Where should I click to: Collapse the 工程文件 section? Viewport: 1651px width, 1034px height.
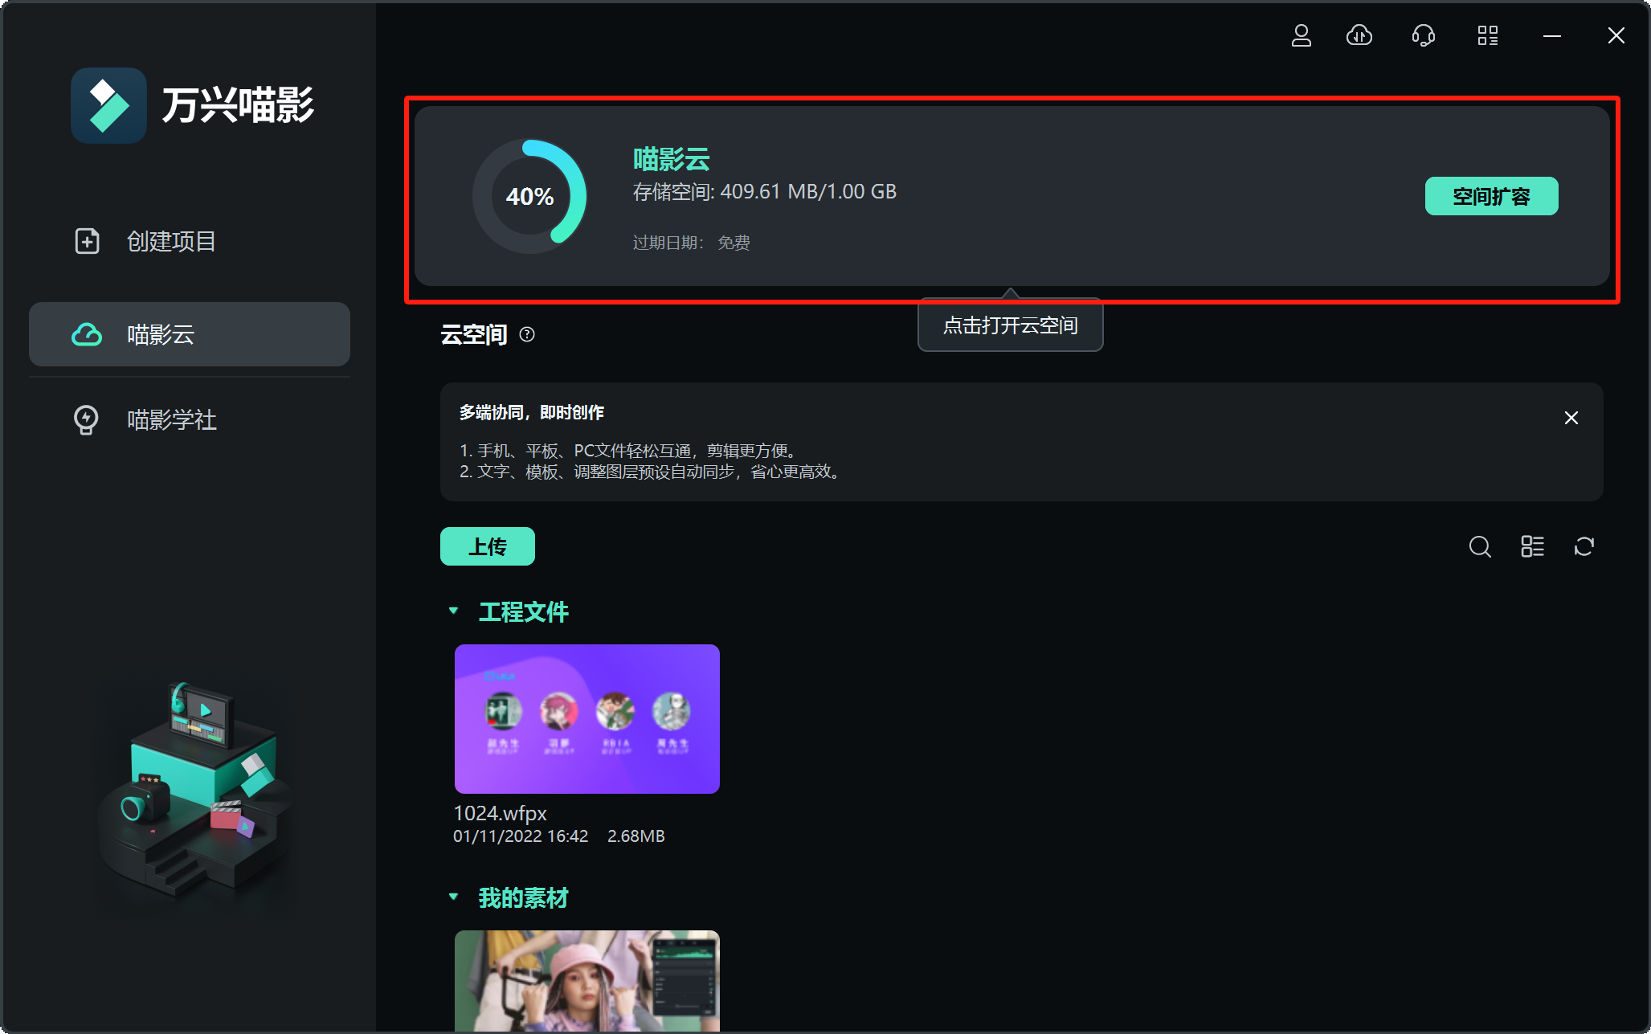(453, 611)
